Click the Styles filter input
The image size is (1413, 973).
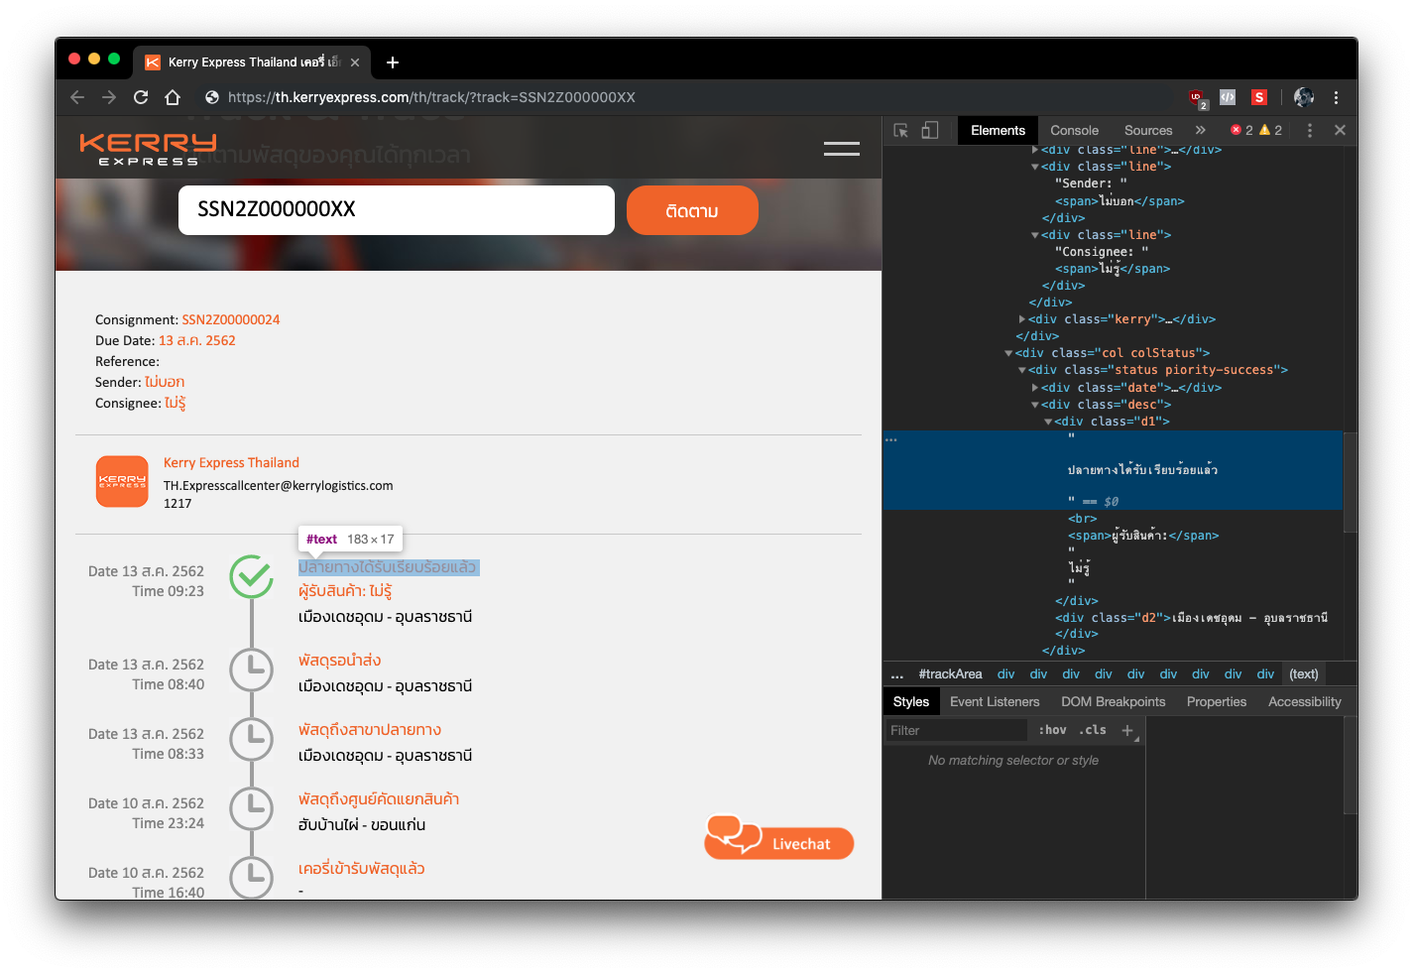coord(956,730)
